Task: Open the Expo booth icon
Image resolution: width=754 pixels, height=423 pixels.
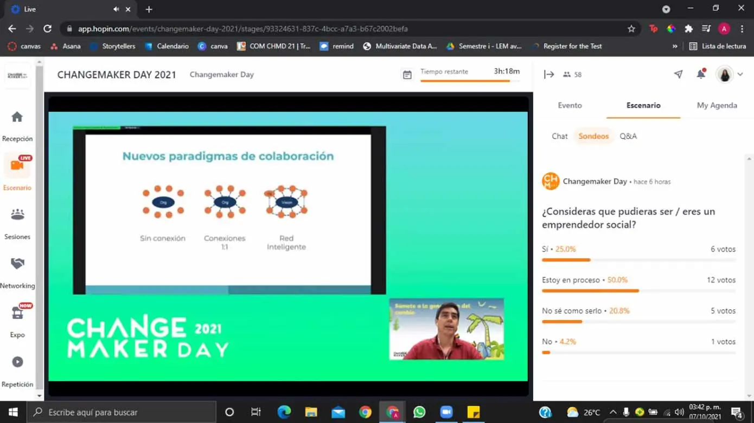Action: coord(17,313)
